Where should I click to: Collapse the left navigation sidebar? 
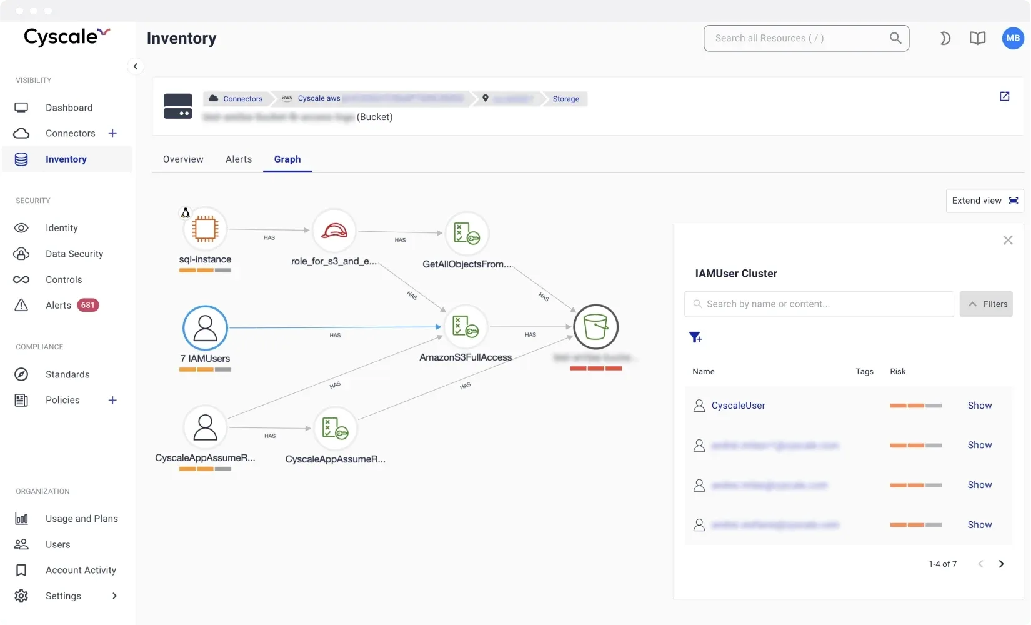click(135, 66)
